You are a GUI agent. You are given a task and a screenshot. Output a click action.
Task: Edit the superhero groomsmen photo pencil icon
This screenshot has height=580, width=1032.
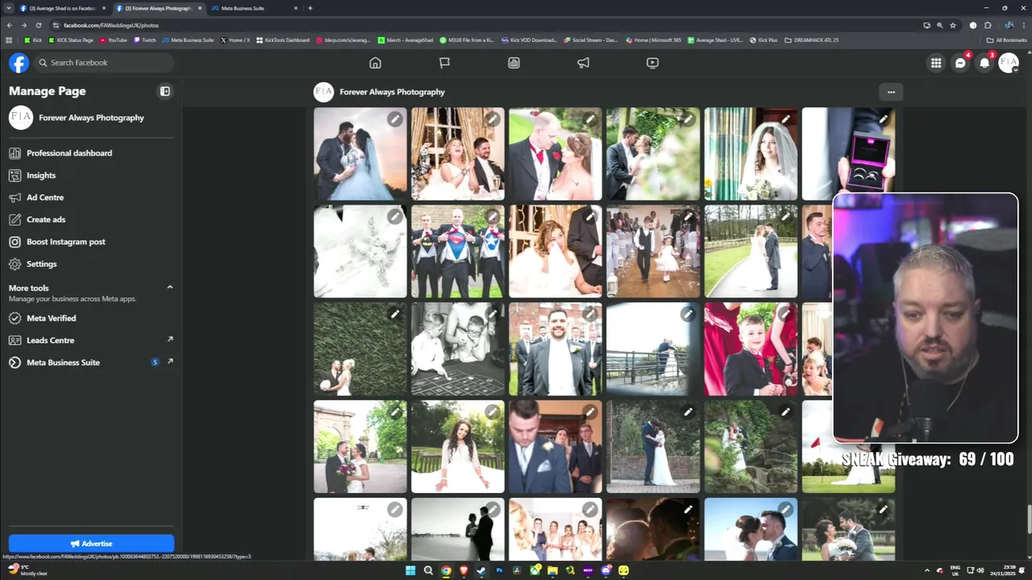492,217
